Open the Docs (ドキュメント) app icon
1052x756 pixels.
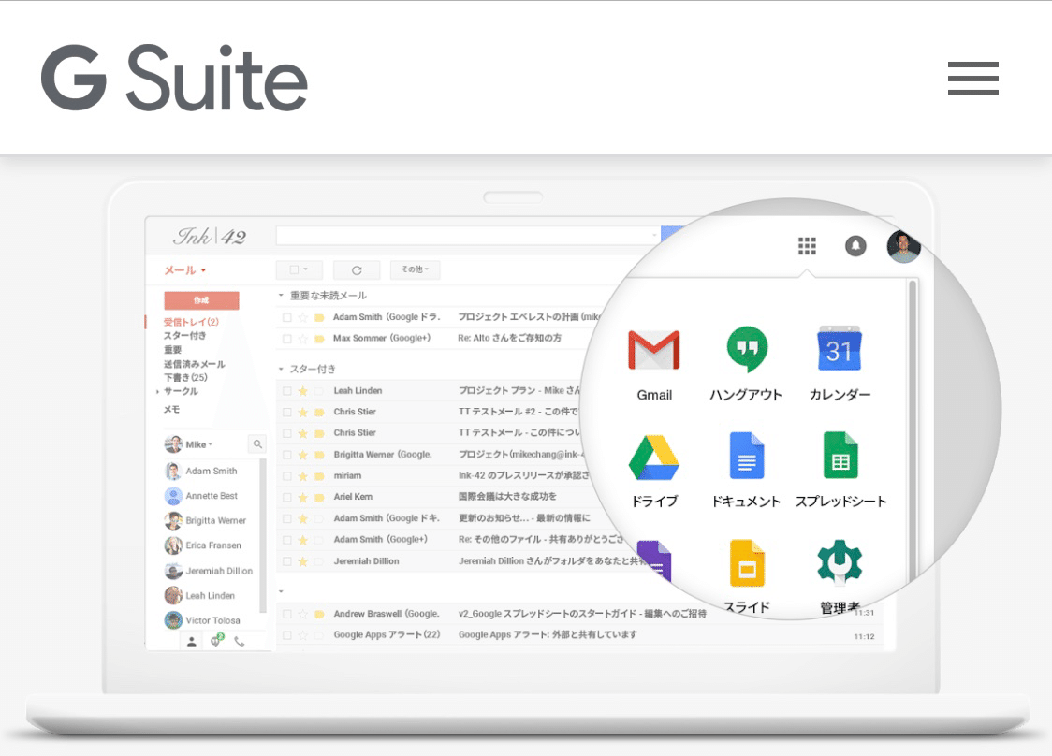(747, 456)
